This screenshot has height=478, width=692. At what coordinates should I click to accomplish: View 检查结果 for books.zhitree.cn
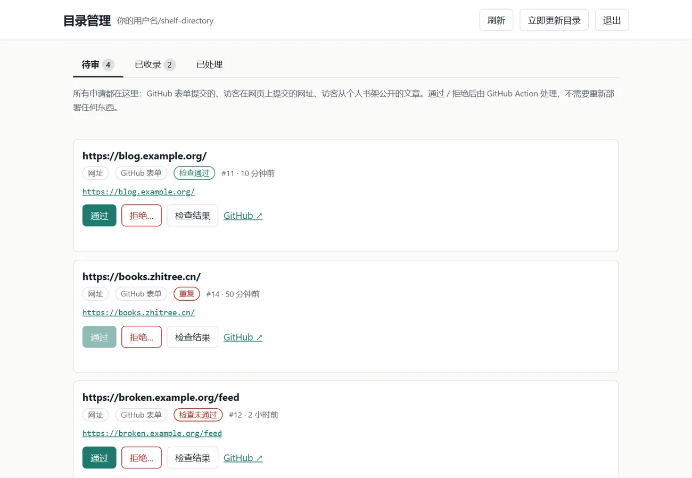193,337
